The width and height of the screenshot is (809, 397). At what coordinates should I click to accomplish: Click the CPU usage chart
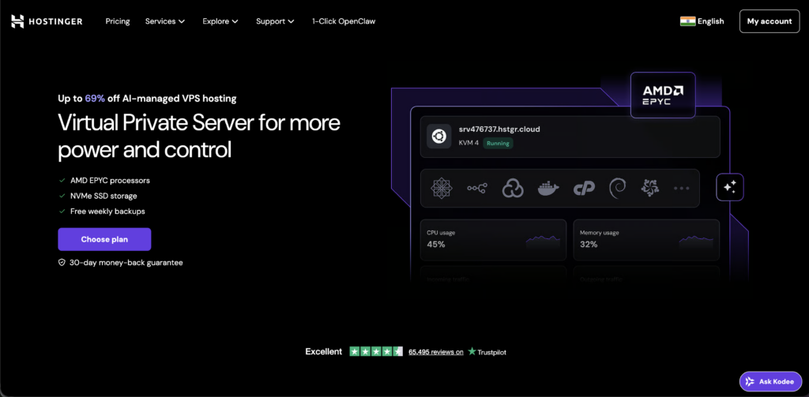pos(543,240)
